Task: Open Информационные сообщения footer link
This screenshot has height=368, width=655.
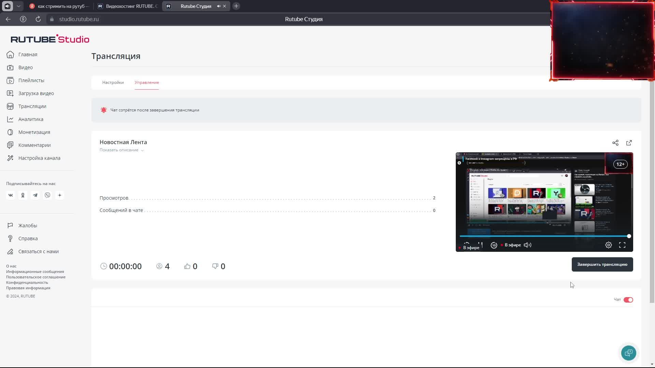Action: [35, 272]
